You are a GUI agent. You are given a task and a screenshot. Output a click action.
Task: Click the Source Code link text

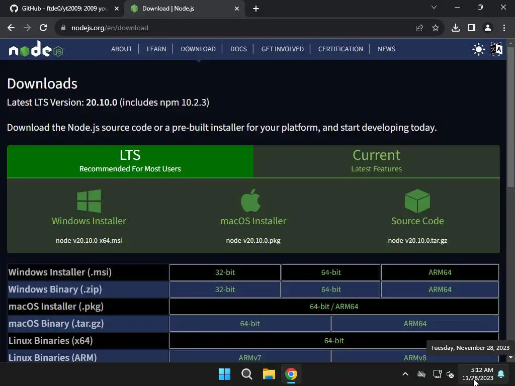point(417,221)
